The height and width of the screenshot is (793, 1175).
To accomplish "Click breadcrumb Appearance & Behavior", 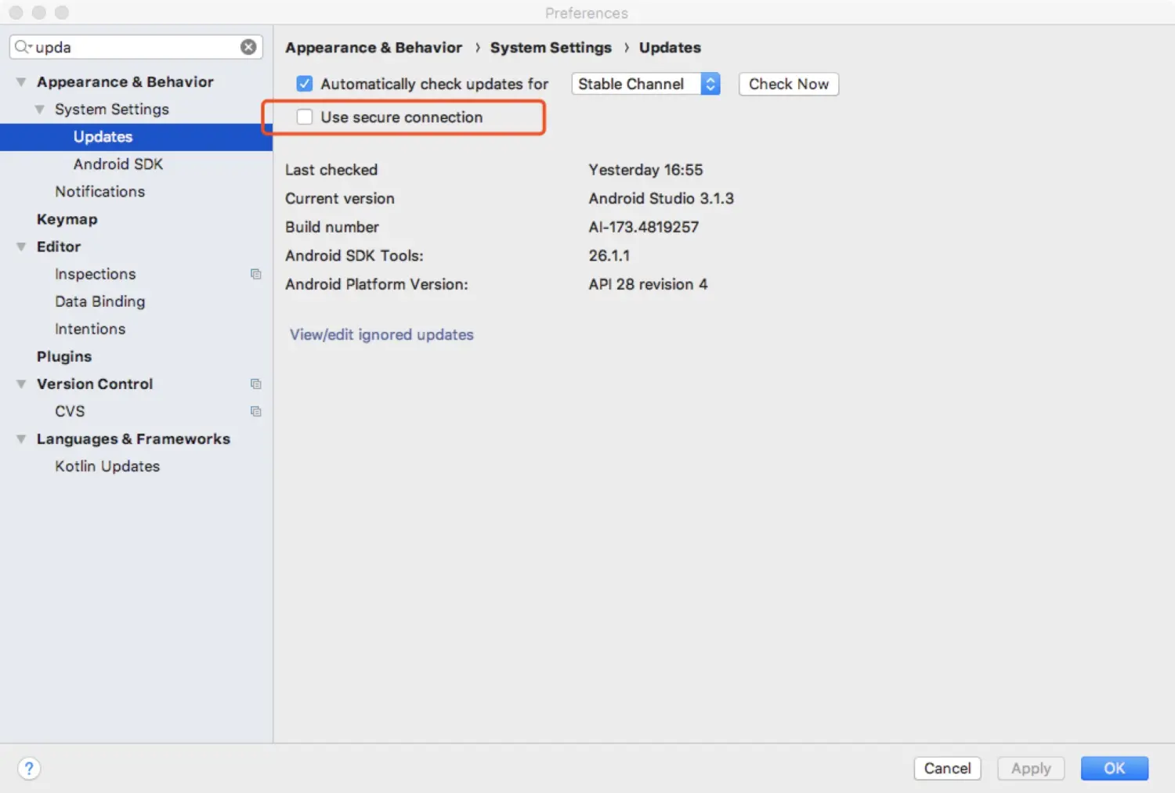I will [374, 48].
